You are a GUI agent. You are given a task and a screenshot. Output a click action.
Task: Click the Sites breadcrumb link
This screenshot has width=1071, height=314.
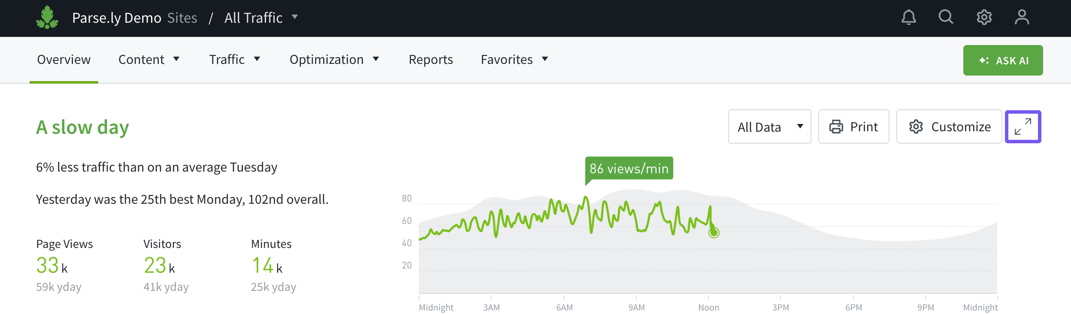pyautogui.click(x=182, y=18)
